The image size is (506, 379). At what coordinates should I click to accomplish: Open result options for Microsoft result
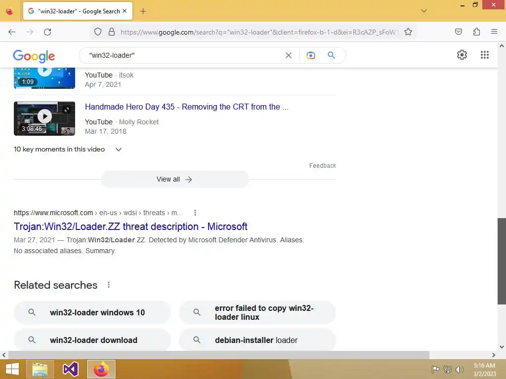click(195, 213)
